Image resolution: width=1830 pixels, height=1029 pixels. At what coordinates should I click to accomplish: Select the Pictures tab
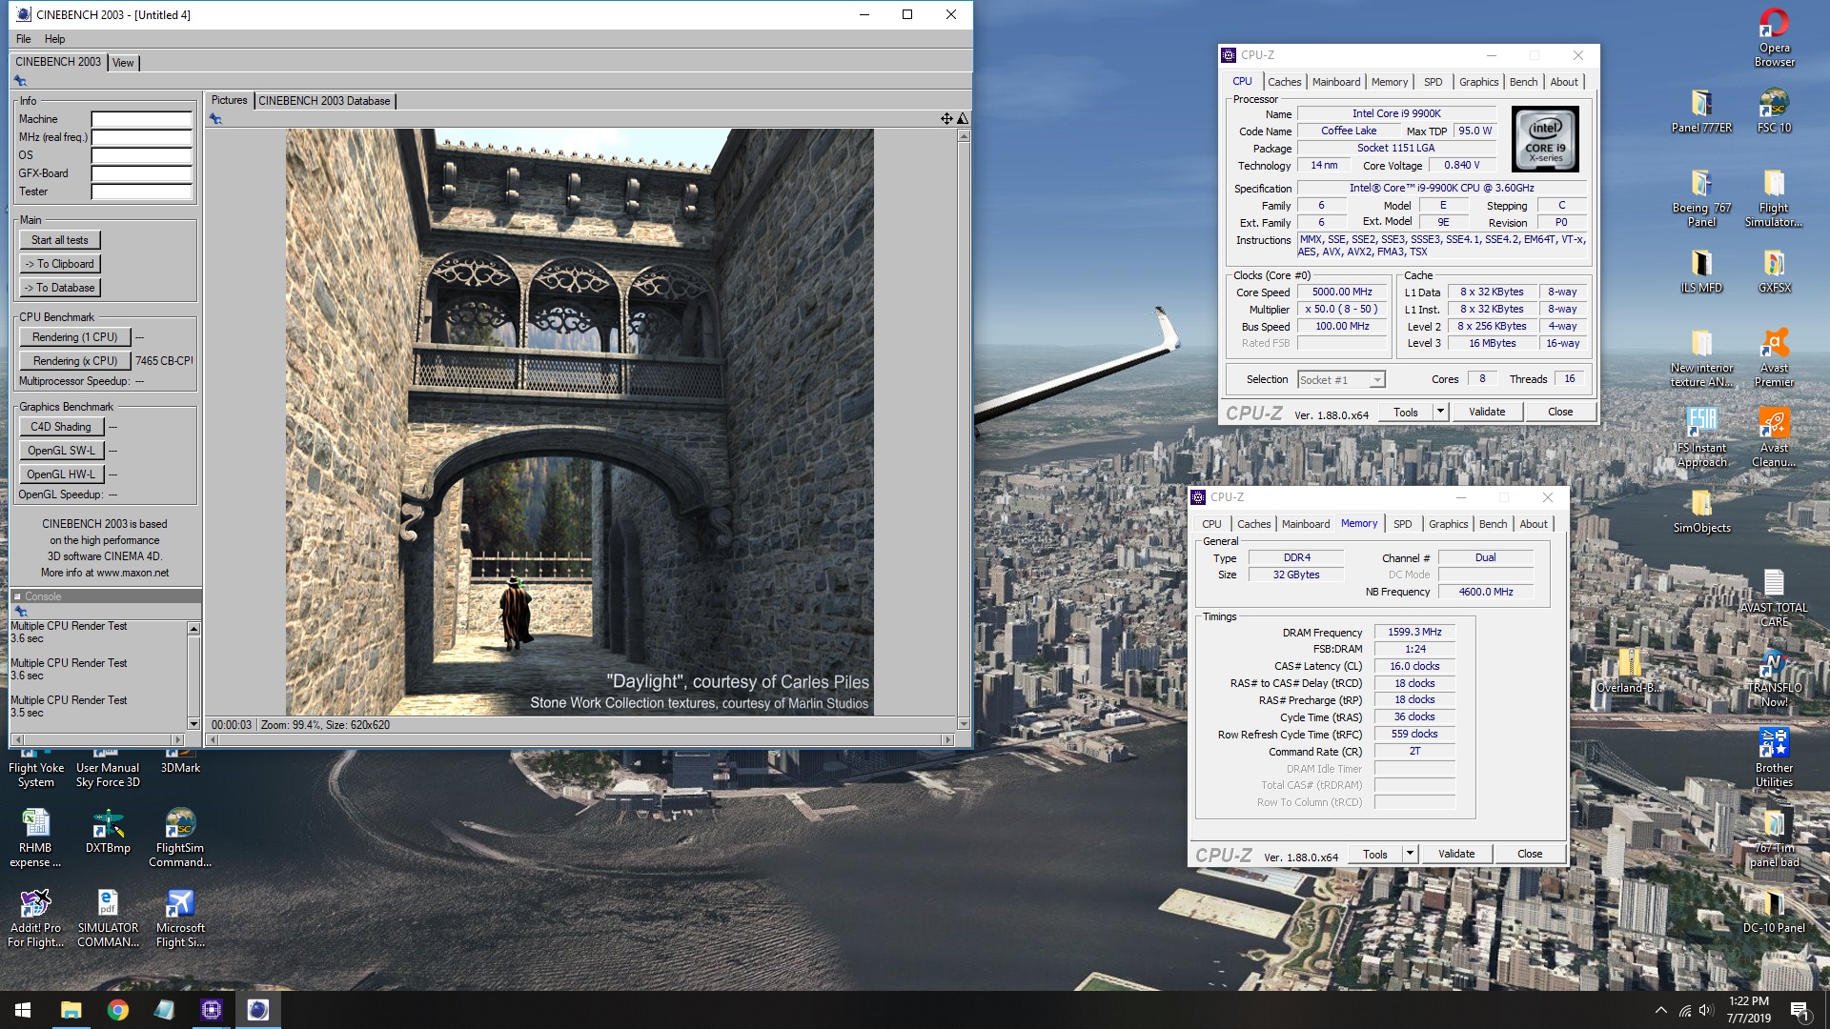(x=229, y=100)
